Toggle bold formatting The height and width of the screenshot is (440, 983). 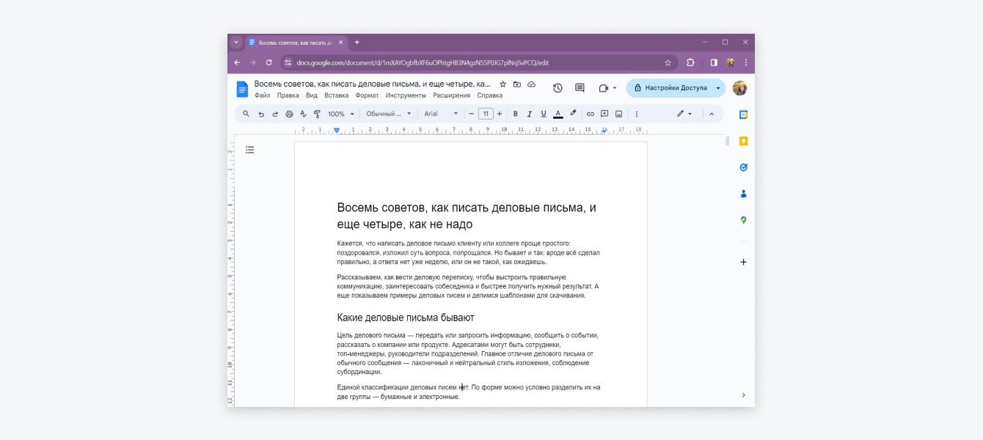[515, 114]
